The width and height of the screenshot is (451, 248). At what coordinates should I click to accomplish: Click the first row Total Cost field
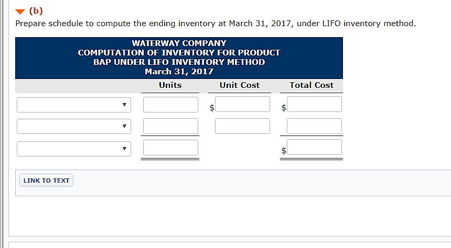pyautogui.click(x=314, y=105)
